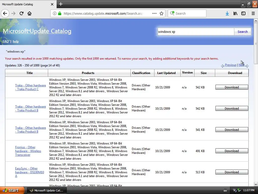Toggle the sidebar view icon

click(x=243, y=13)
